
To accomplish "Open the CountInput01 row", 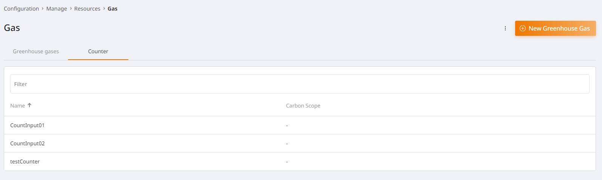I will tap(27, 125).
